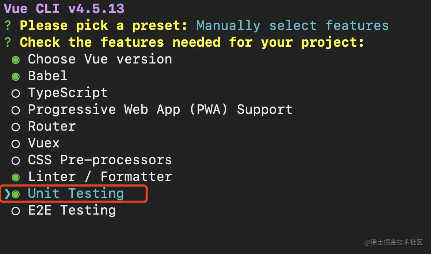Check the E2E Testing circle
This screenshot has height=254, width=431.
point(15,211)
